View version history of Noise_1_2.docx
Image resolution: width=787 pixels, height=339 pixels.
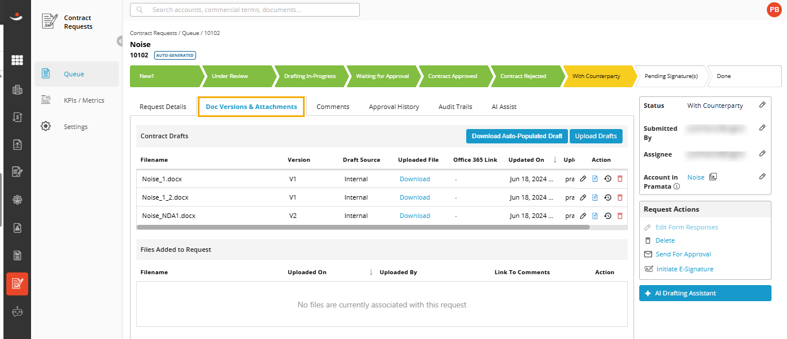point(608,197)
